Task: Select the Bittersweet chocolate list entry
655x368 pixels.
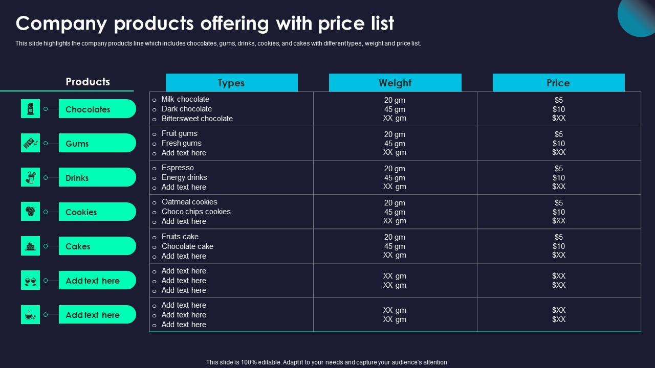Action: [197, 119]
